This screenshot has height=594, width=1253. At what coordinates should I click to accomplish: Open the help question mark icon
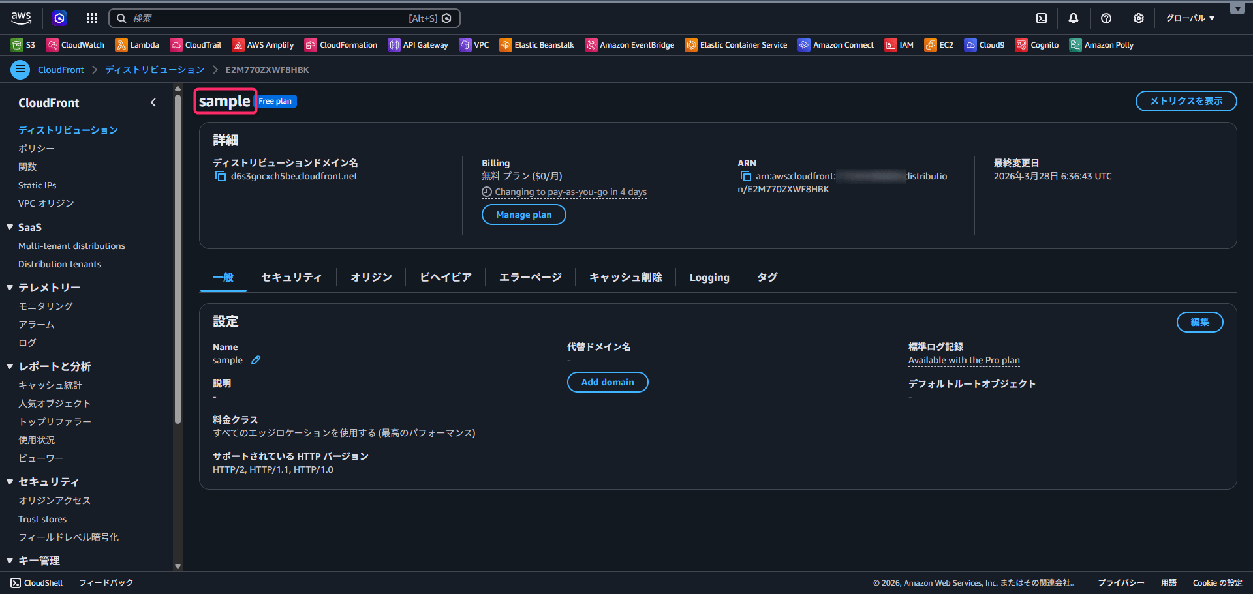[x=1106, y=18]
